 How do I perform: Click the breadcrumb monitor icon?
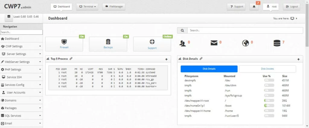pyautogui.click(x=292, y=18)
